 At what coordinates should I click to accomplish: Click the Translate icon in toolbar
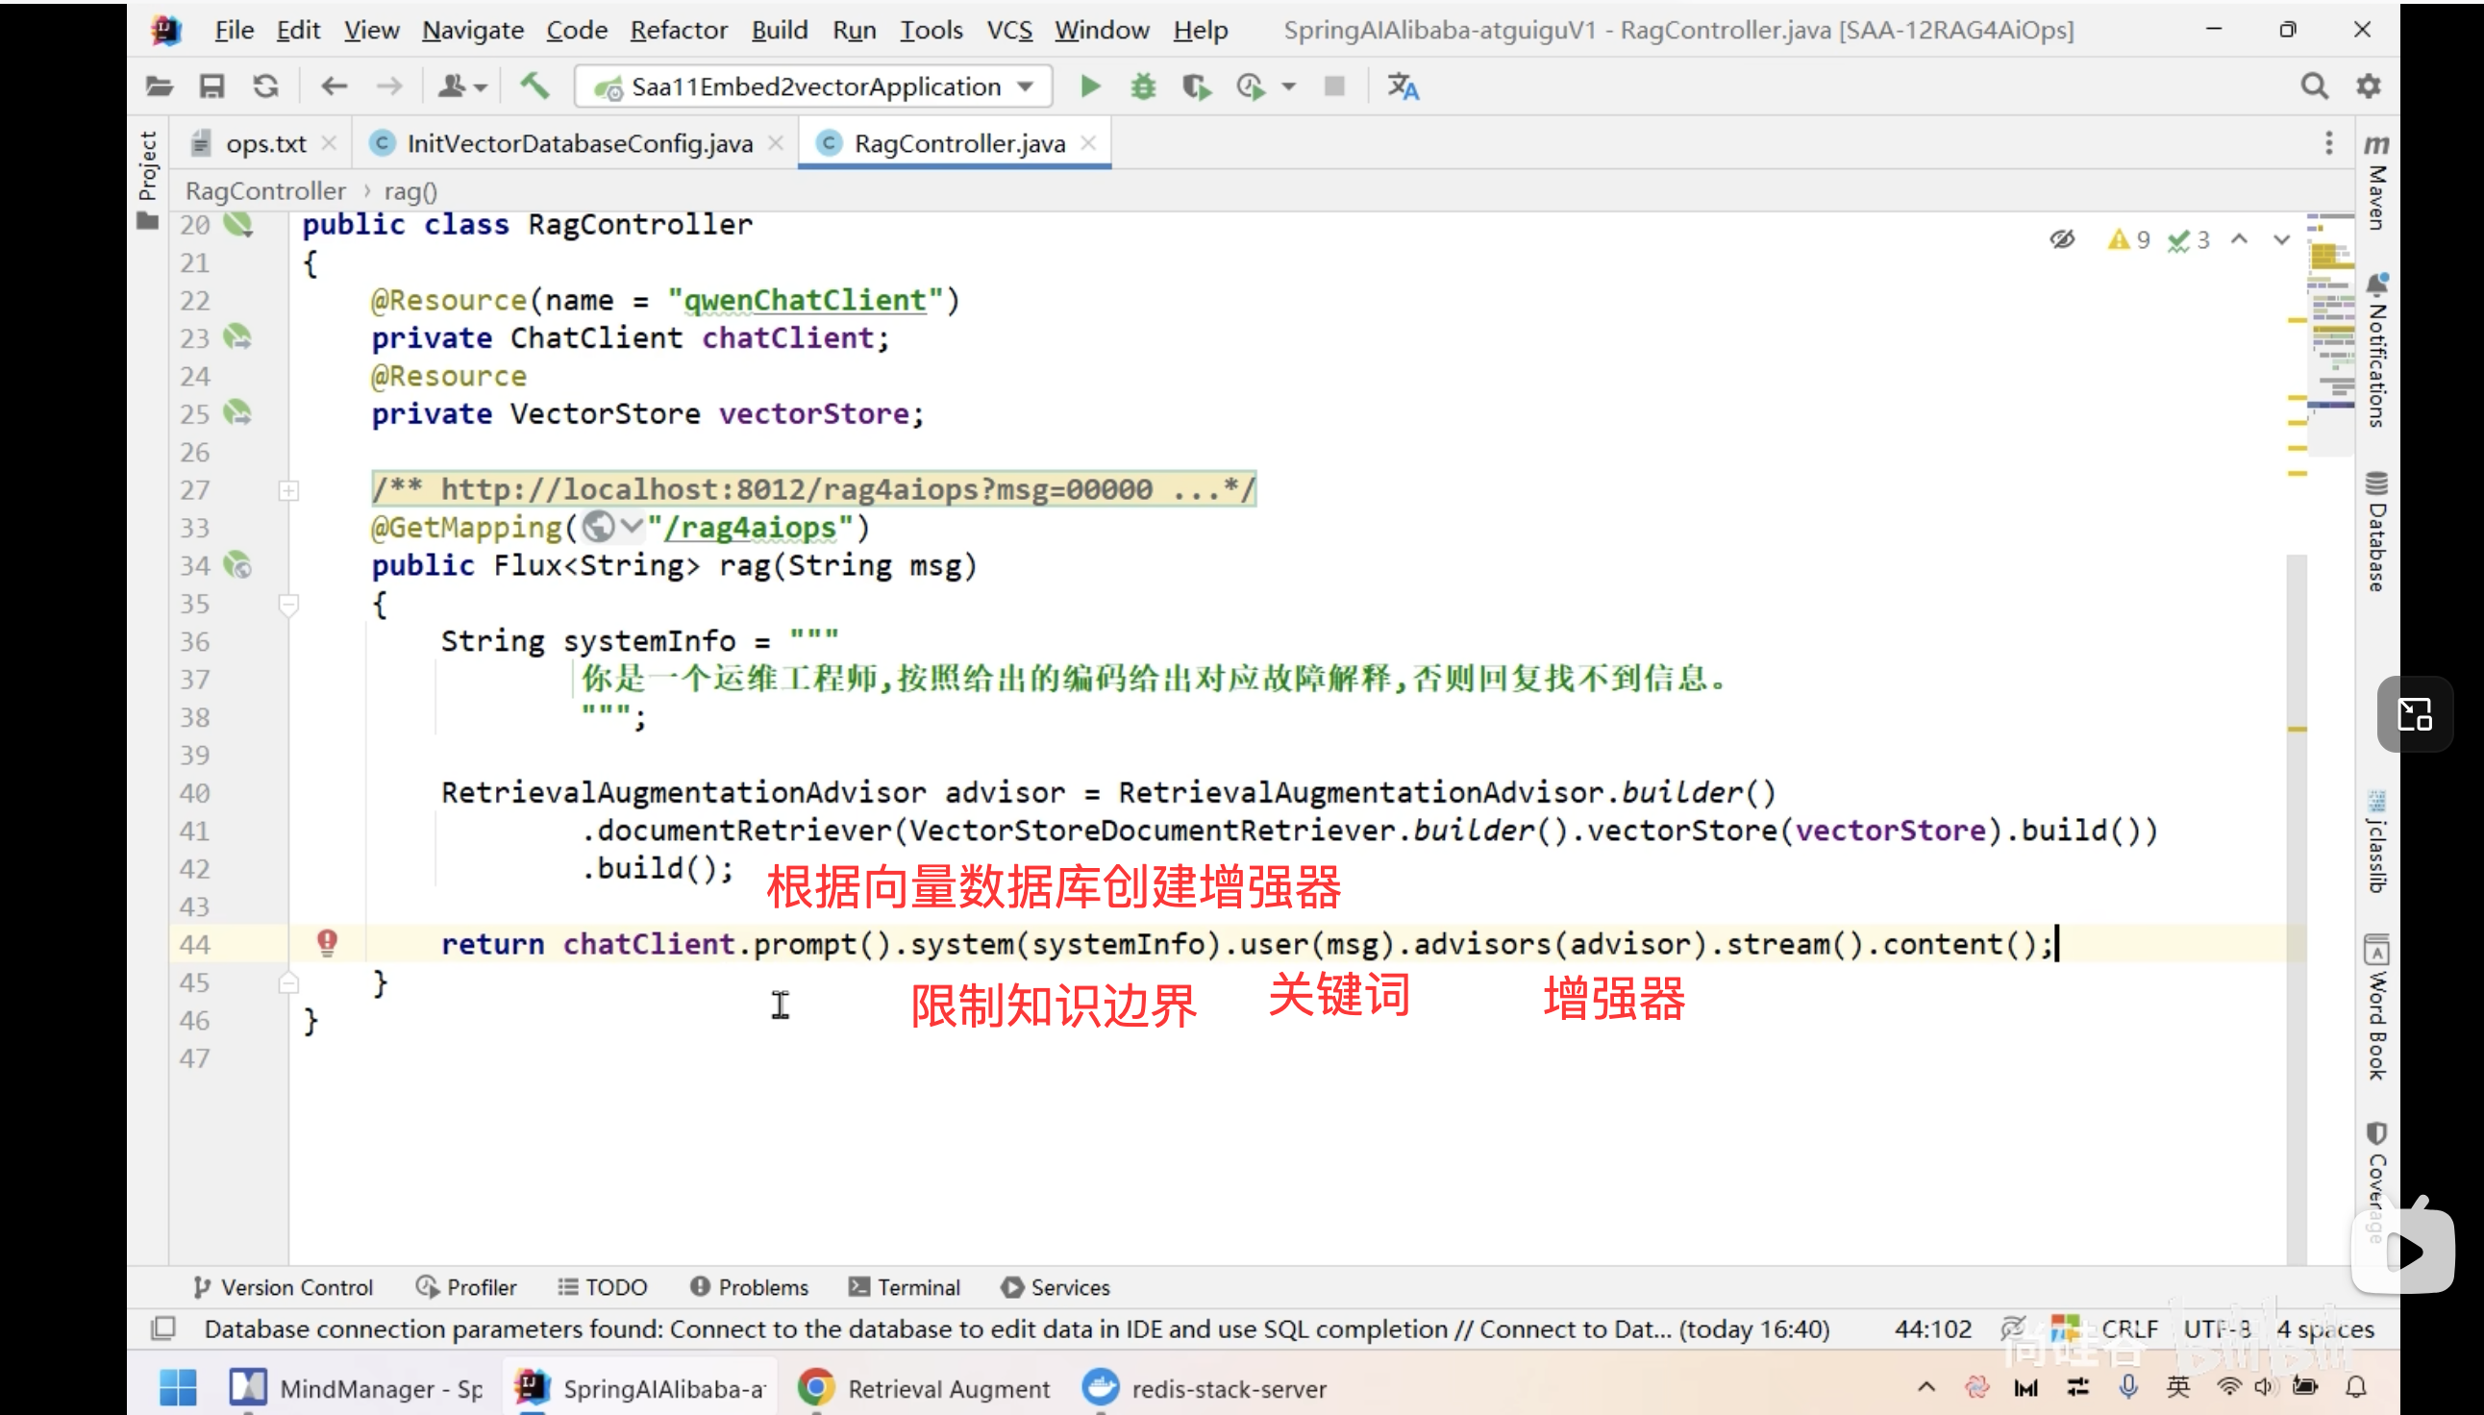(1403, 87)
